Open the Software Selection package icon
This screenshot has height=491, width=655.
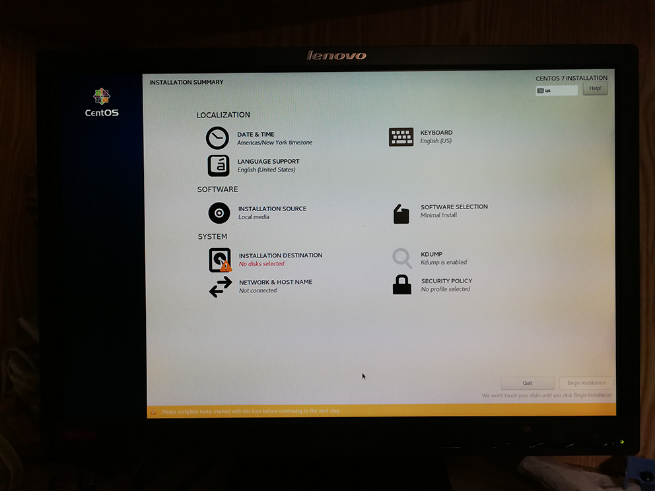[x=401, y=214]
